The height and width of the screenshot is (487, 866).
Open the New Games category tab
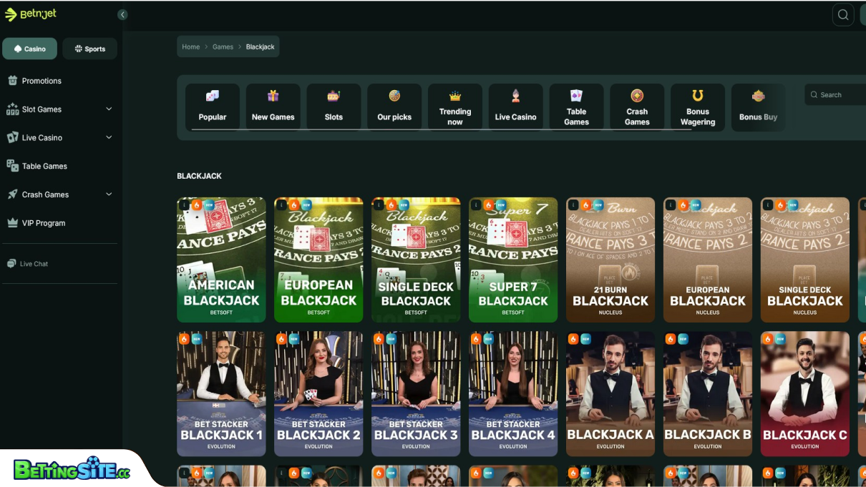click(x=273, y=106)
